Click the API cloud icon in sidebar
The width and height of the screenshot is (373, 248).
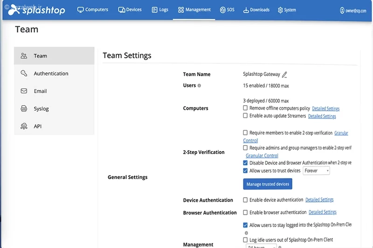pyautogui.click(x=24, y=126)
